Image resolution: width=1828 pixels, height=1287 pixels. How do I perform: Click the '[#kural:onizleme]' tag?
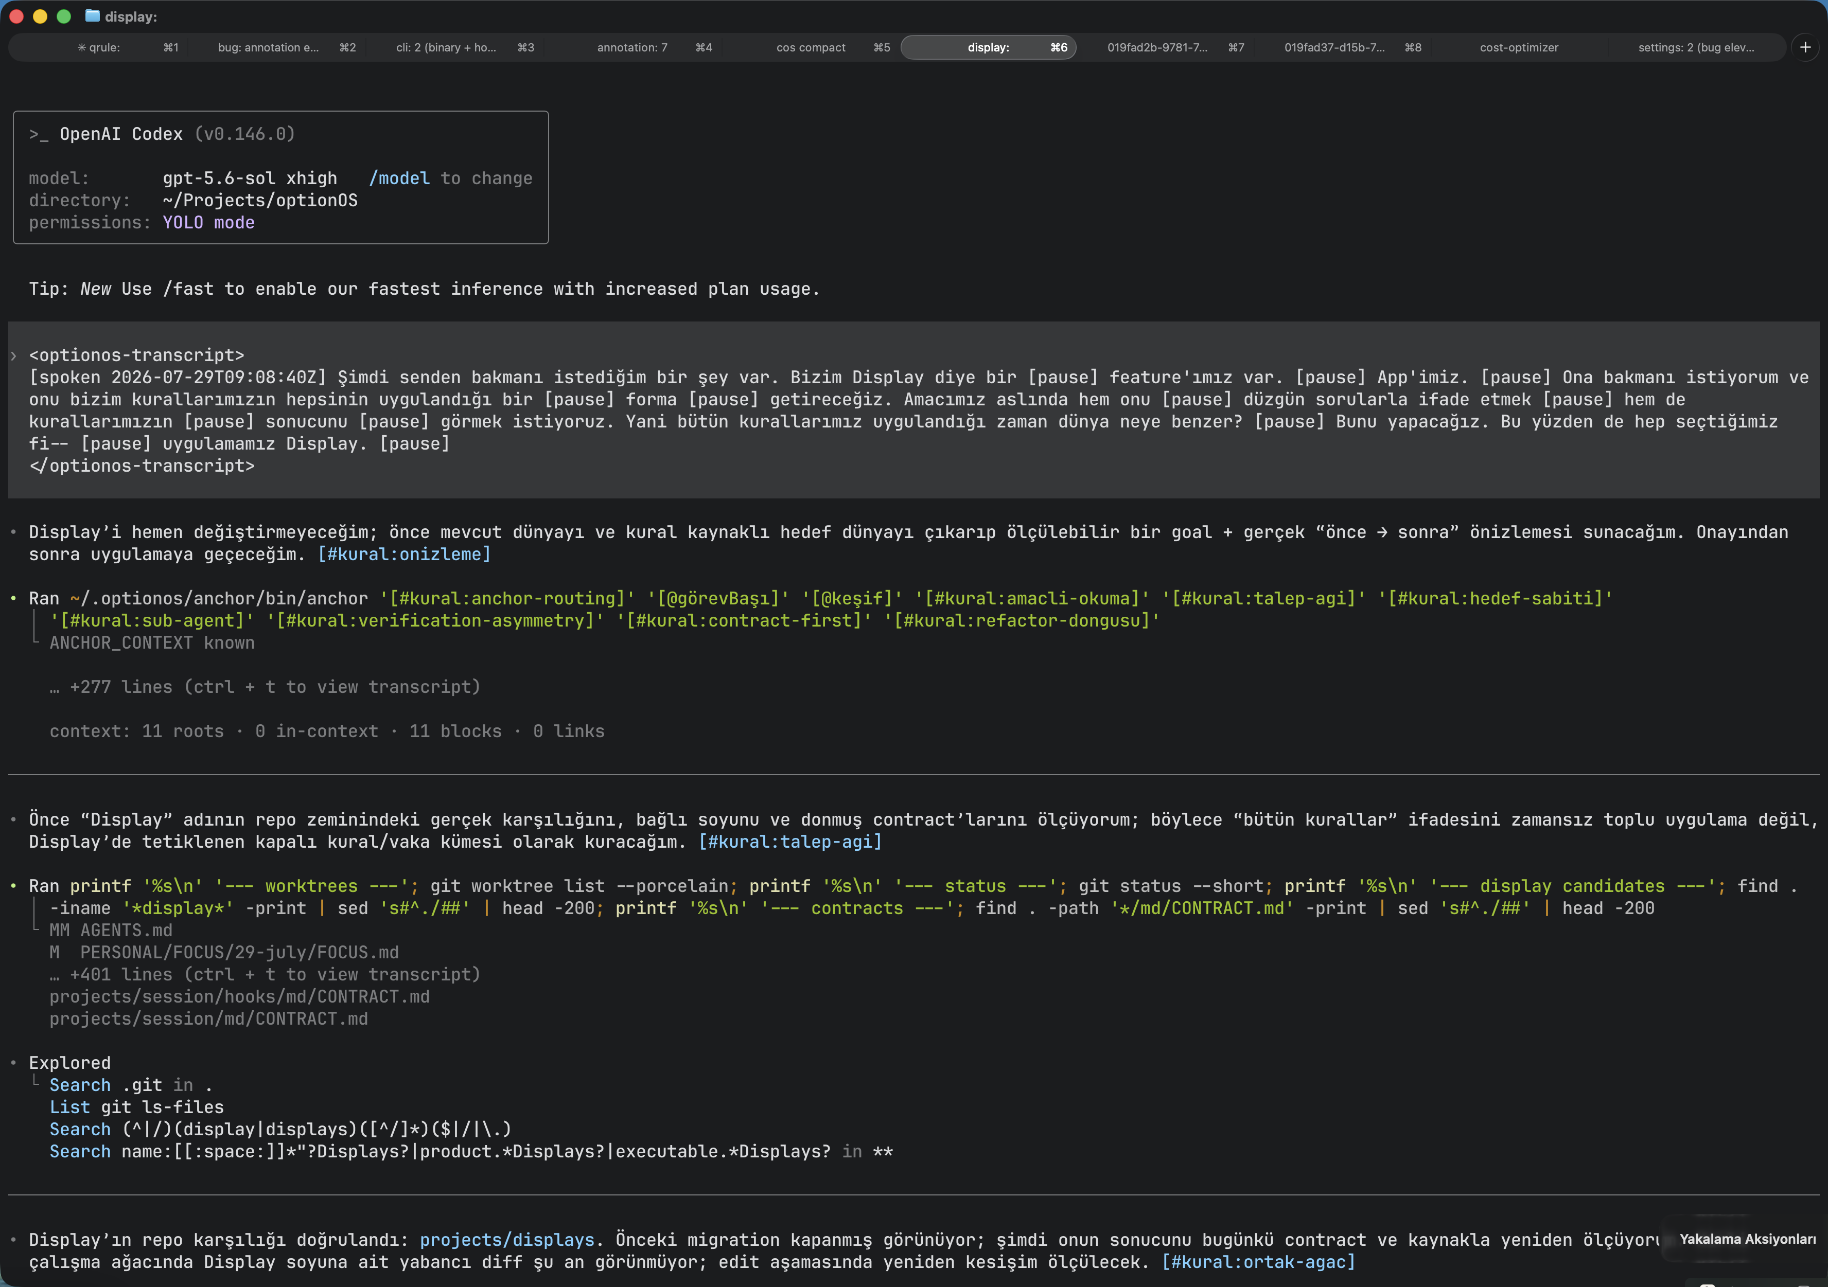[403, 554]
